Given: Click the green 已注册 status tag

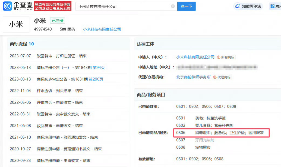Looking at the screenshot, I should 57,21.
